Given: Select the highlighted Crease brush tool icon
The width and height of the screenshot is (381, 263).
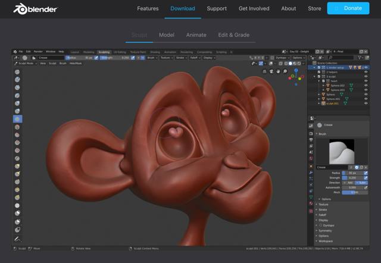Looking at the screenshot, I should coord(18,119).
